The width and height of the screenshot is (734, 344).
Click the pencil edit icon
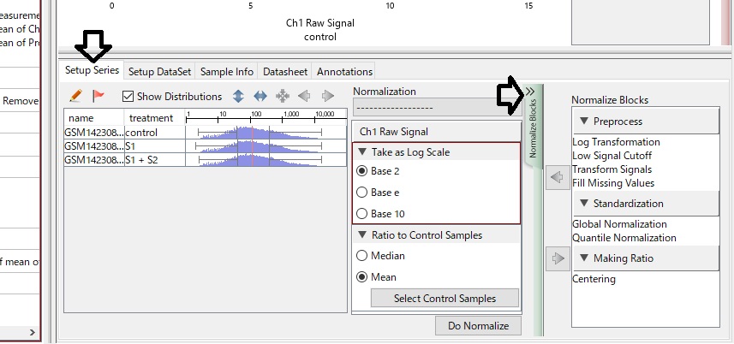pos(76,97)
